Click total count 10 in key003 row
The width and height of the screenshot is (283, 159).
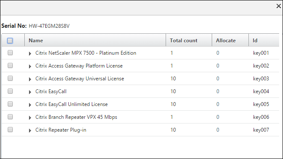pyautogui.click(x=173, y=79)
